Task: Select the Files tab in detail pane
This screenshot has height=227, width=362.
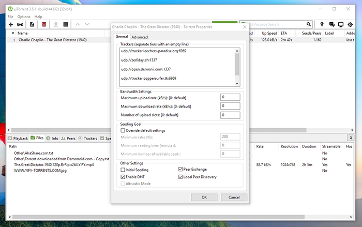Action: click(x=37, y=138)
